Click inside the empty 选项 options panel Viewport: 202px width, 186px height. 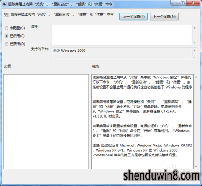pyautogui.click(x=46, y=122)
